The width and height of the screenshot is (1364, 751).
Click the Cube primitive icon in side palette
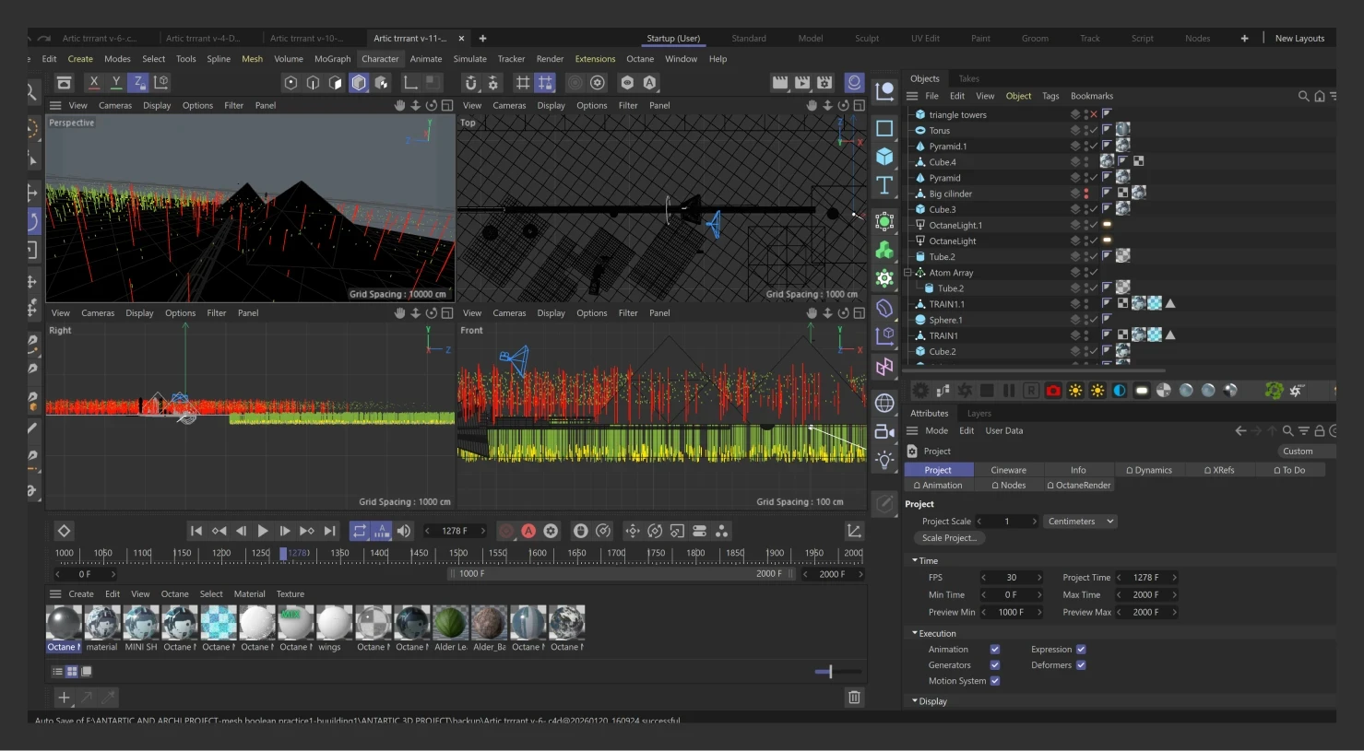tap(884, 157)
